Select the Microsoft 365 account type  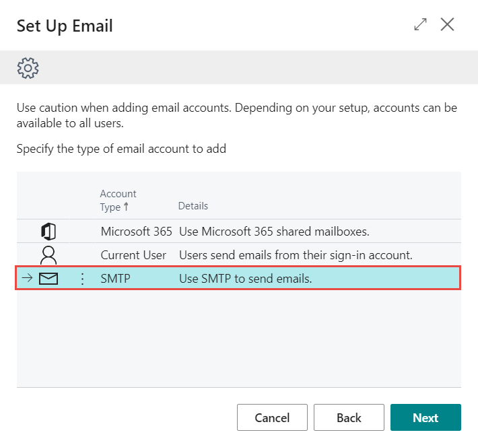click(136, 232)
